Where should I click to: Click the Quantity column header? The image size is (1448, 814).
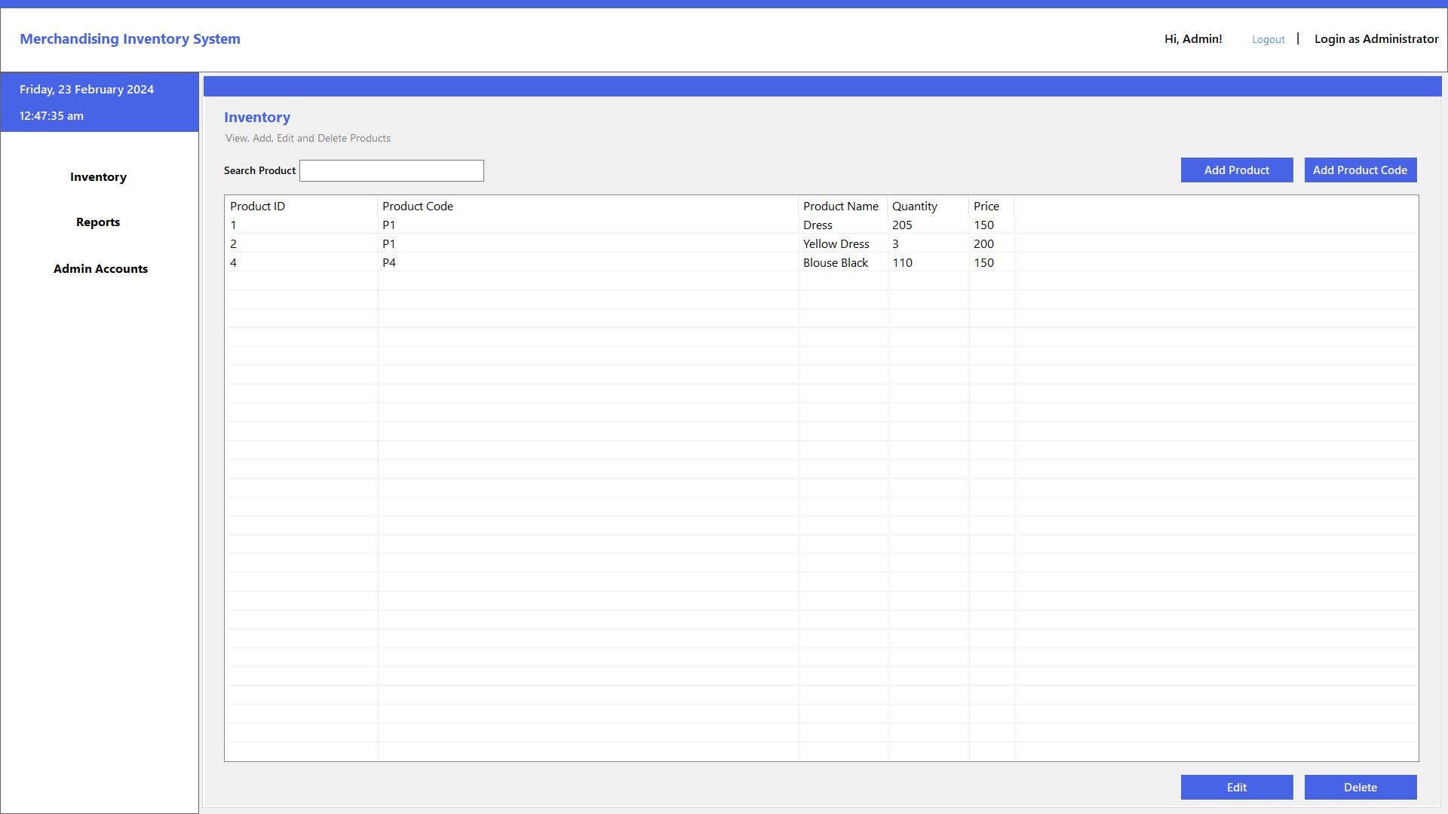tap(928, 206)
